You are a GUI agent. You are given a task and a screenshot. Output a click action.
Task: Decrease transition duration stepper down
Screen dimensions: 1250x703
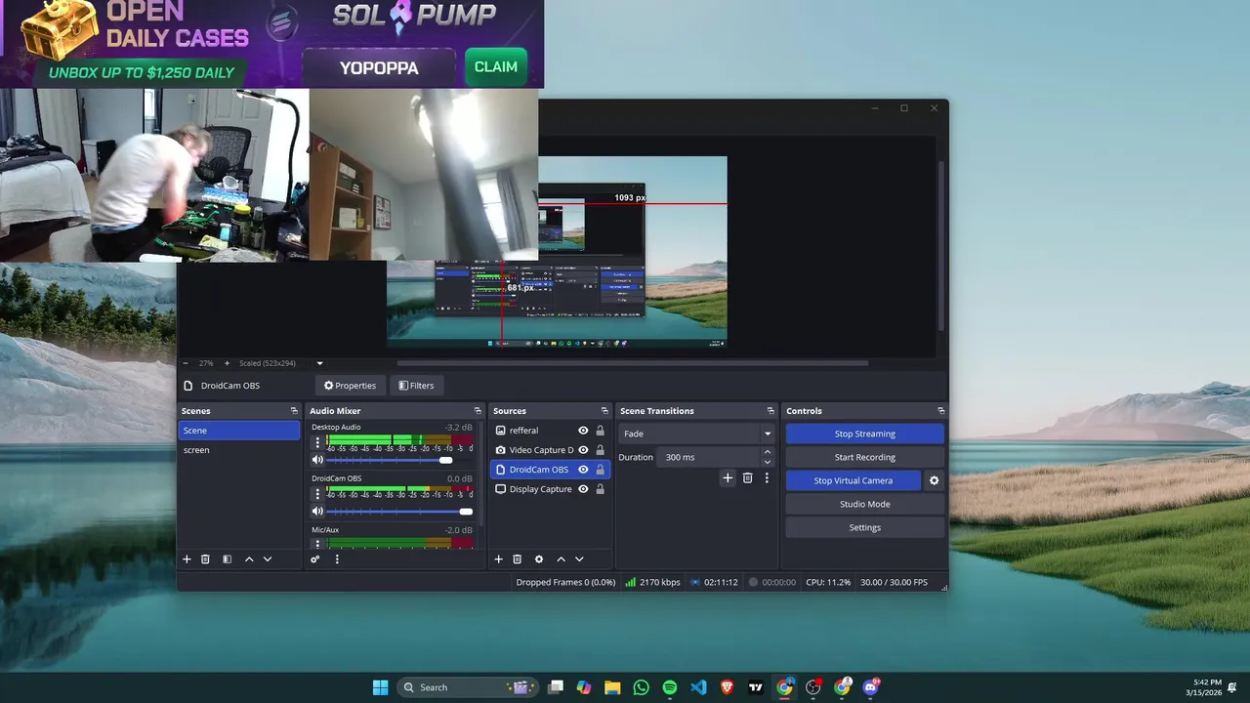click(x=767, y=462)
